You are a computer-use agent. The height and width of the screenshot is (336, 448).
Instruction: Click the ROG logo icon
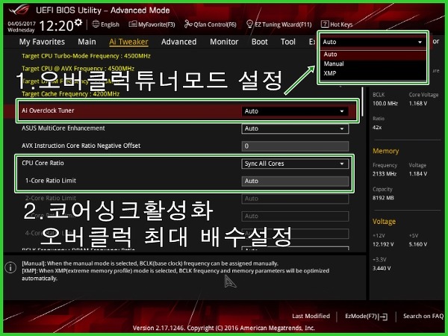(x=19, y=10)
